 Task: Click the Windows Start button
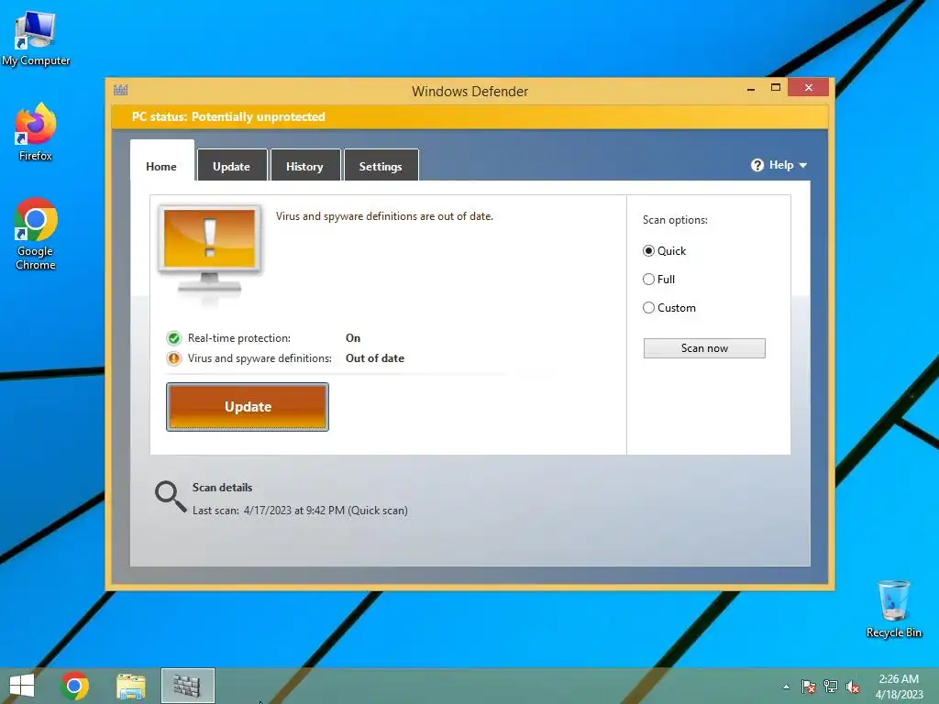coord(22,686)
